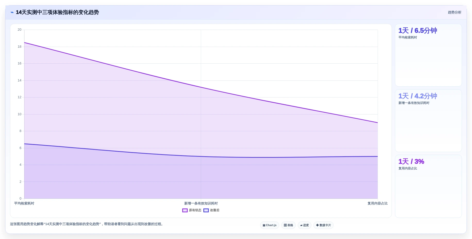Click the 趋势分析 label in header

point(454,12)
